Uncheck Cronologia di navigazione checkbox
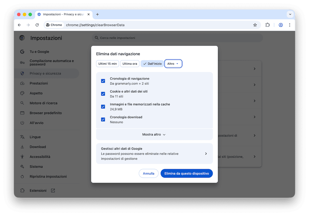 tap(103, 81)
